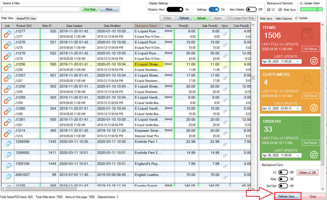This screenshot has height=200, width=327.
Task: Click Full Reload for Customers
Action: [x=310, y=96]
